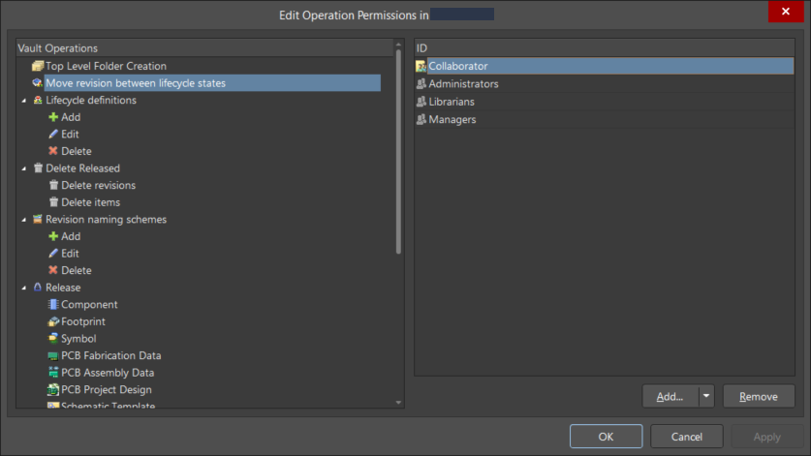Click the Delete revisions trash icon
The image size is (811, 456).
click(x=53, y=185)
